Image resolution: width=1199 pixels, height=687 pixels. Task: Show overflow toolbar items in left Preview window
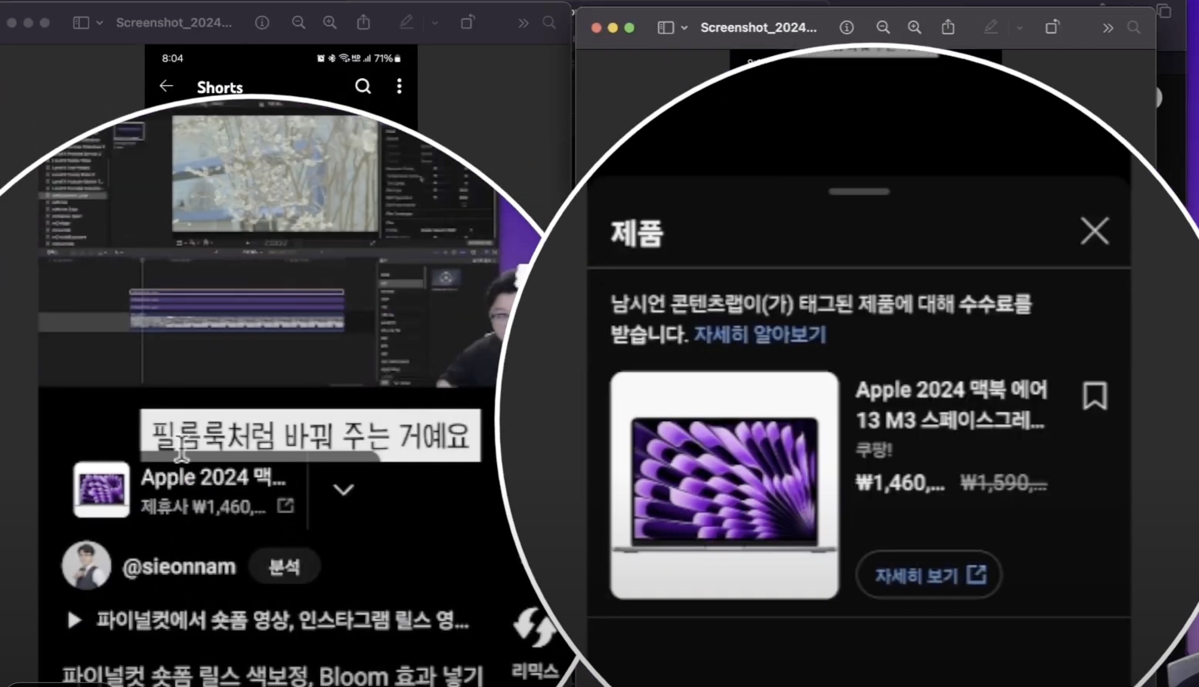coord(523,23)
